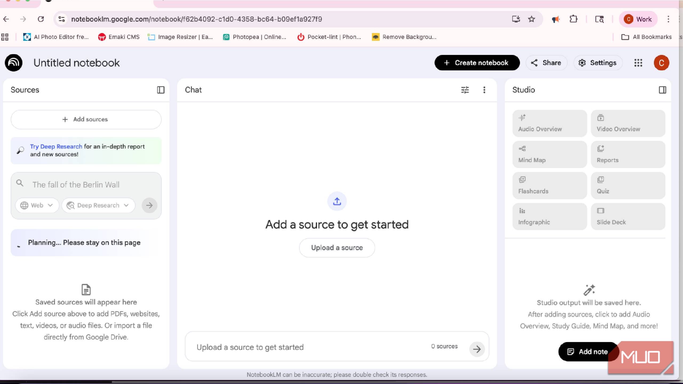This screenshot has height=384, width=683.
Task: Focus the source search field
Action: (86, 185)
